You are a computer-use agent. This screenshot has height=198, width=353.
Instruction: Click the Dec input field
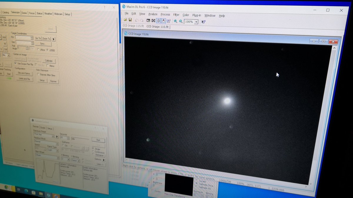[x=24, y=43]
